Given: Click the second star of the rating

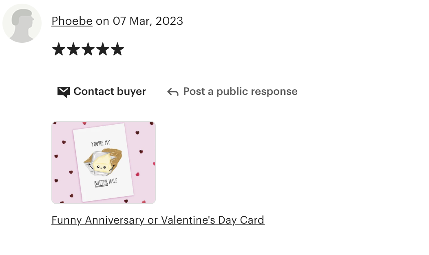Looking at the screenshot, I should click(x=73, y=49).
